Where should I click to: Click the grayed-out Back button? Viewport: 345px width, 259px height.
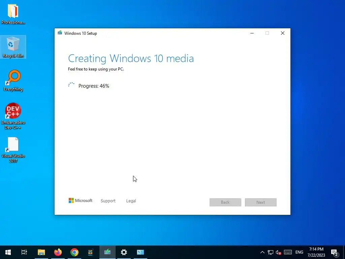click(225, 202)
